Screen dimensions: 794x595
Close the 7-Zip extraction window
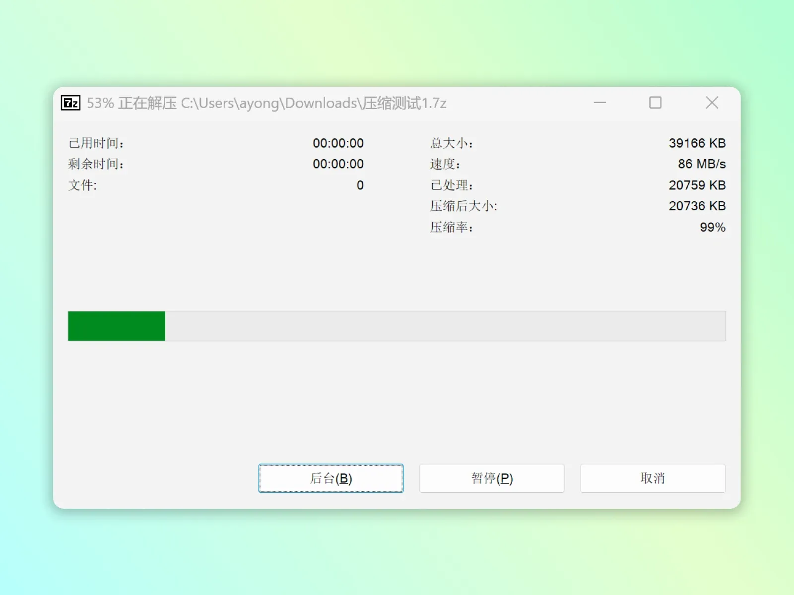point(712,103)
